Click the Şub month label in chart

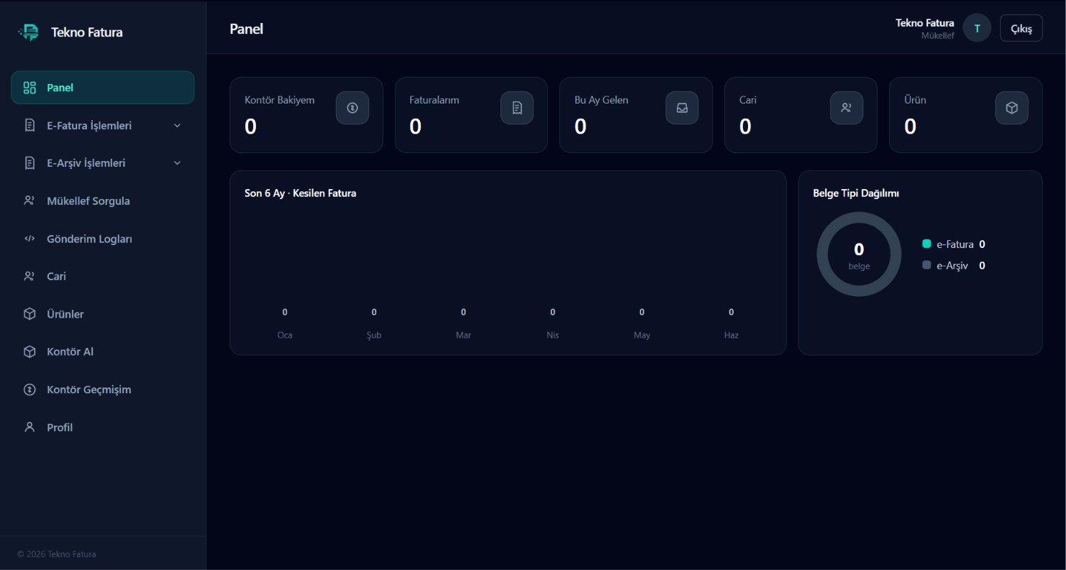click(374, 335)
